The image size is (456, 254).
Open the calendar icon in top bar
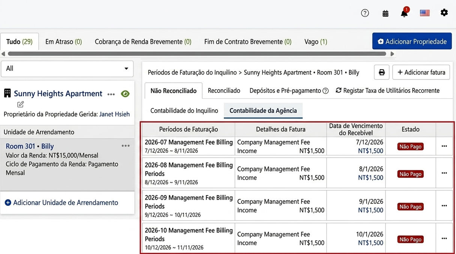coord(385,13)
